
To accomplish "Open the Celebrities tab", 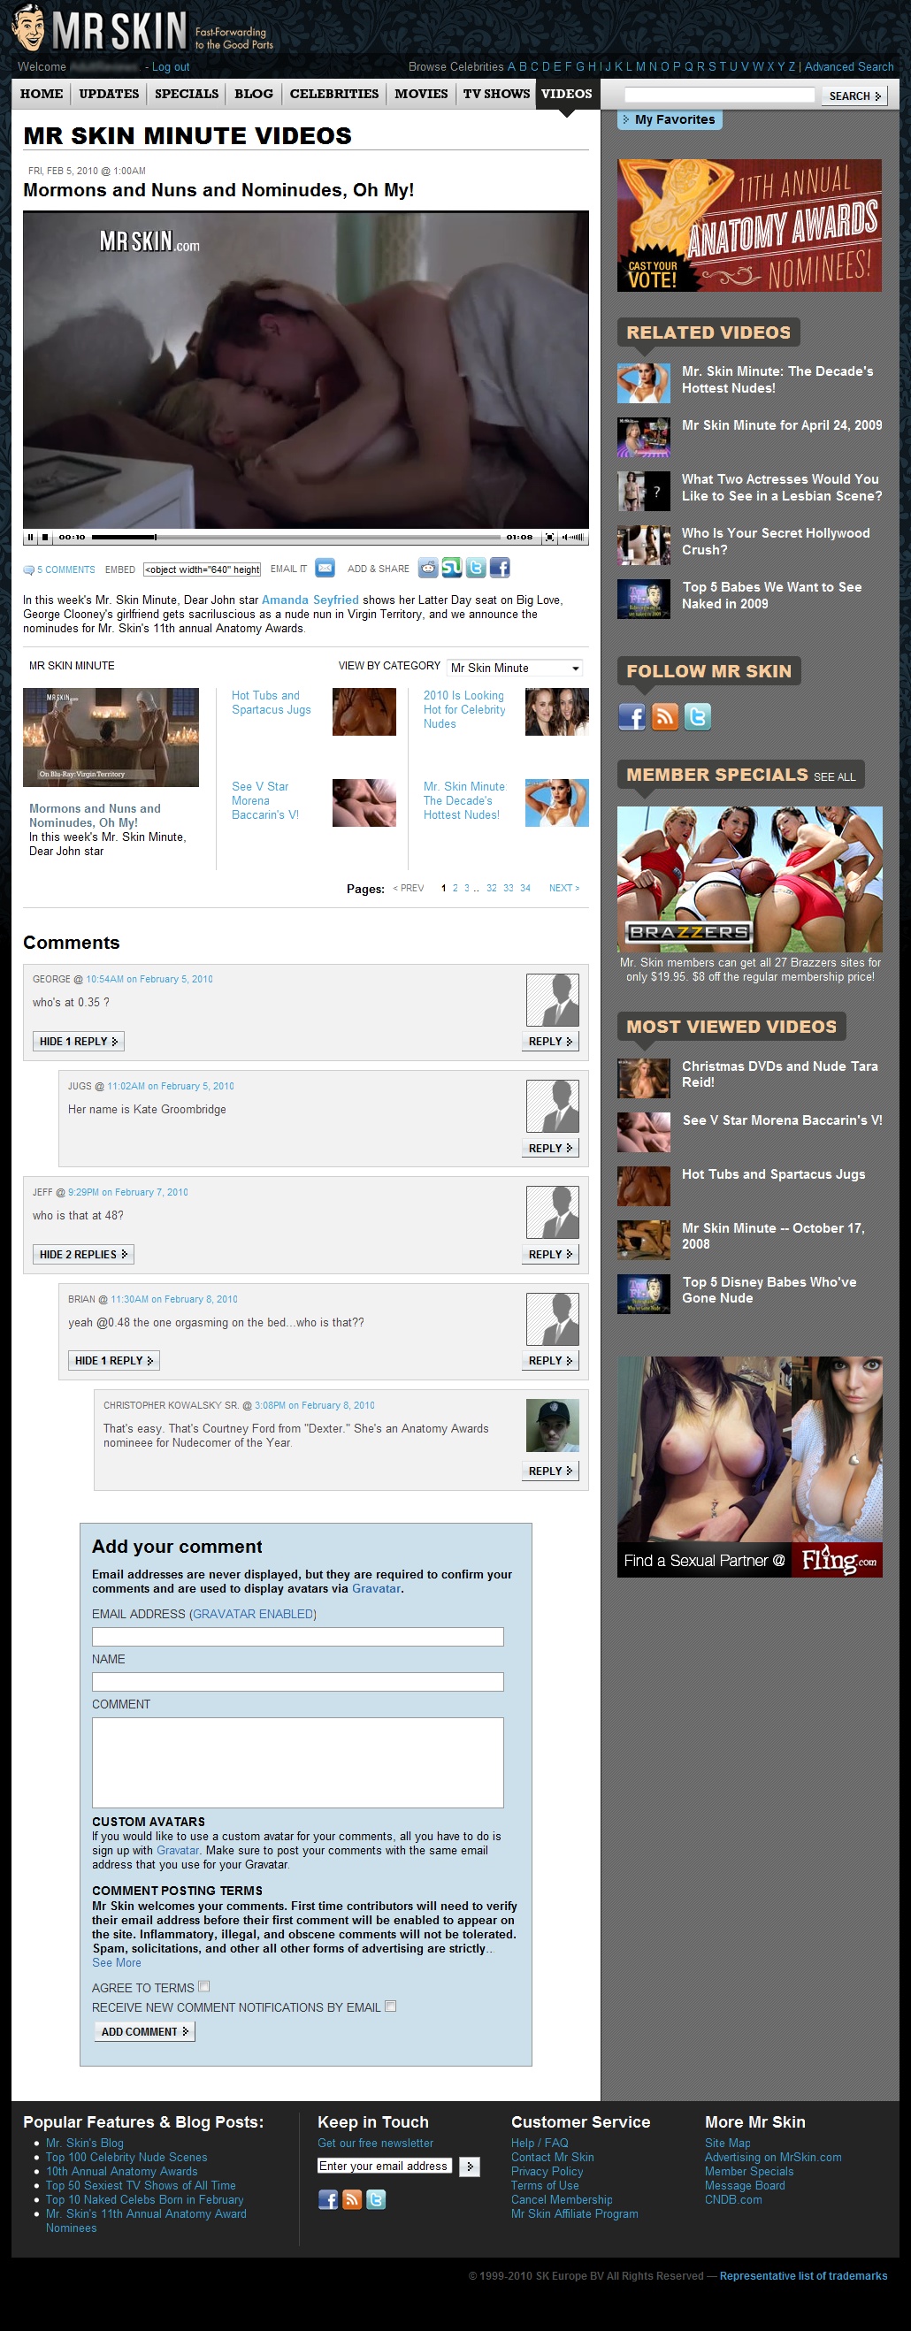I will click(333, 94).
